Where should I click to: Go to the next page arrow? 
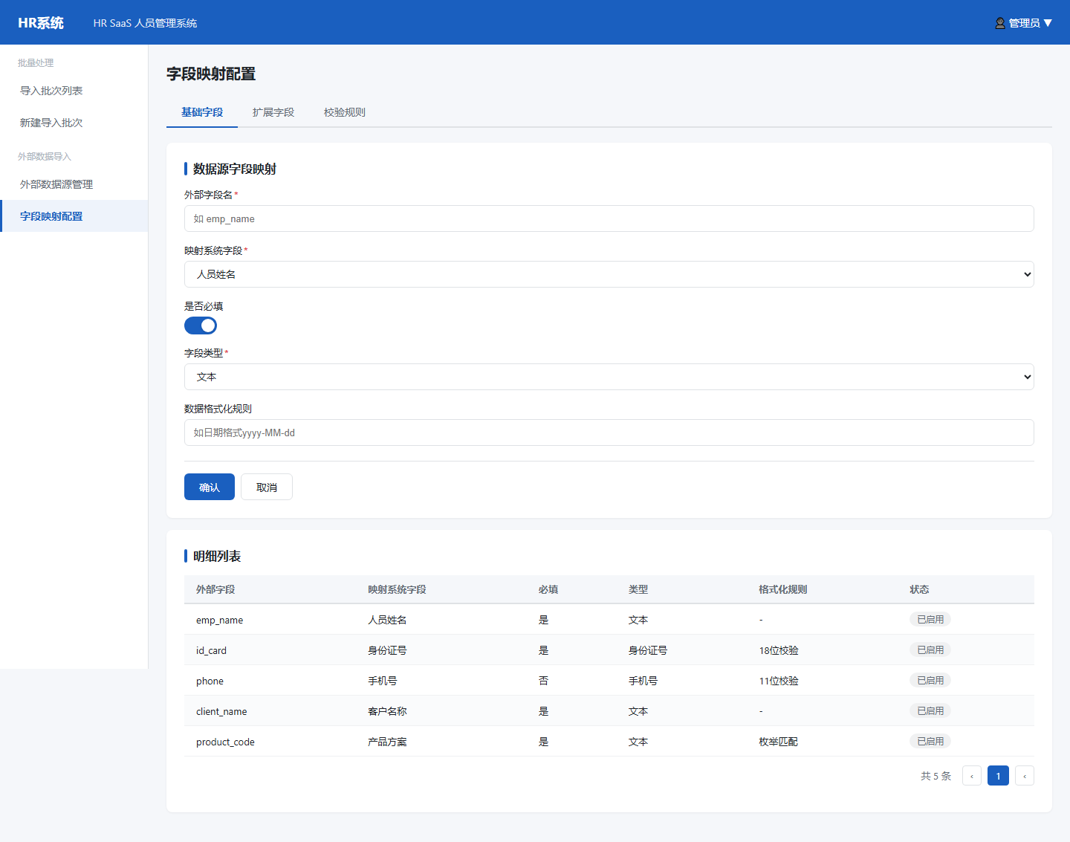pyautogui.click(x=1025, y=776)
